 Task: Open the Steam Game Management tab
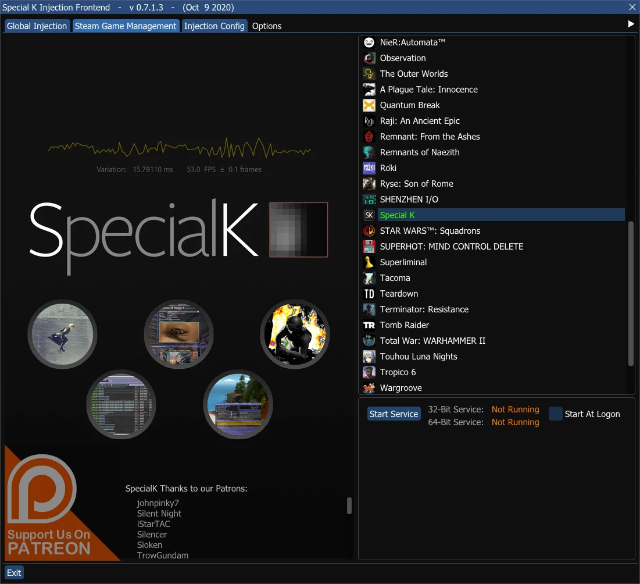[126, 26]
